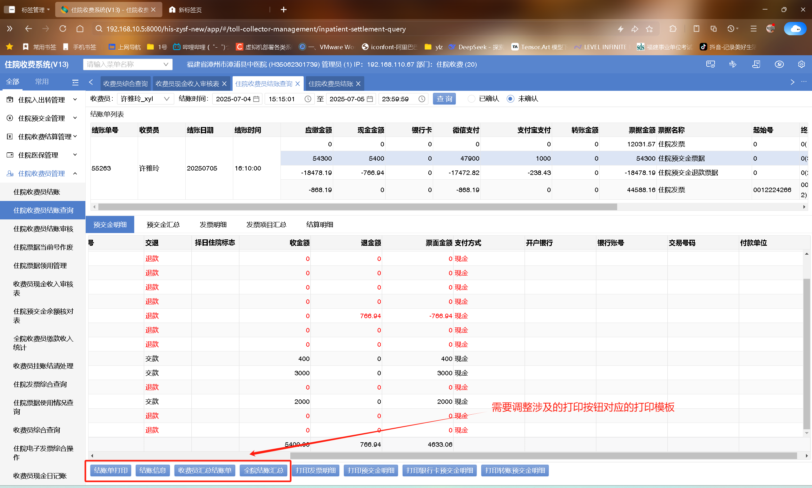The image size is (812, 488).
Task: Click the clock icon beside 23:59:59
Action: 422,99
